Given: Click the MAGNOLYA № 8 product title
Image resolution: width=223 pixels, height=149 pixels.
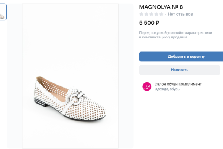Looking at the screenshot, I should (x=161, y=7).
